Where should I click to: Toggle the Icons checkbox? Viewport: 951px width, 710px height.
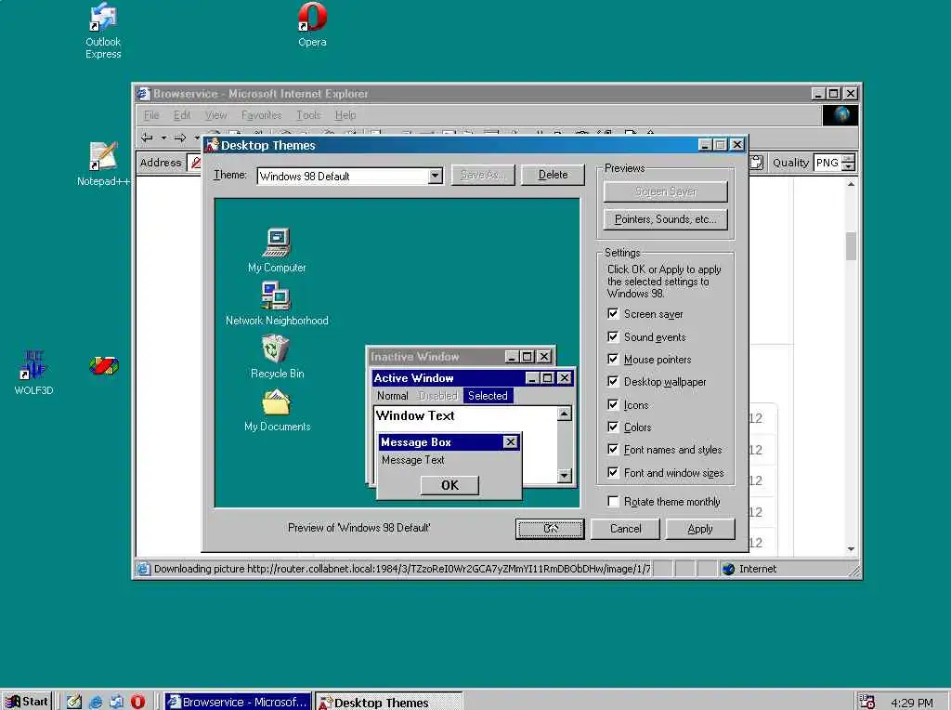pyautogui.click(x=613, y=404)
